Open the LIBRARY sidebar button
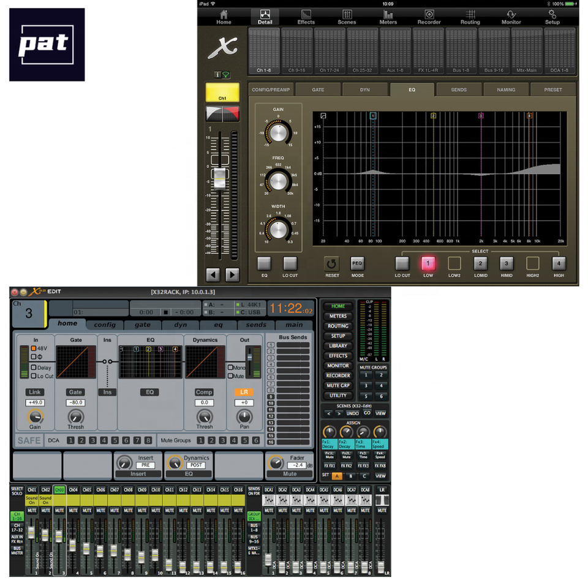Screen dimensions: 588x588 [338, 346]
